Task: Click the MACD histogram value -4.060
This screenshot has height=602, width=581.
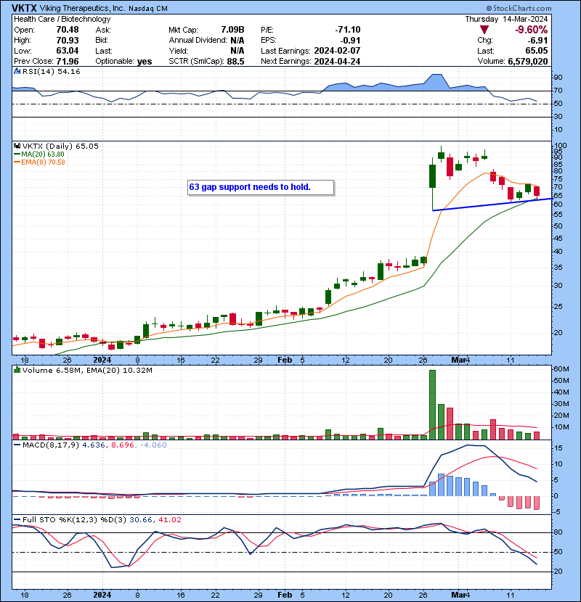Action: pyautogui.click(x=153, y=445)
